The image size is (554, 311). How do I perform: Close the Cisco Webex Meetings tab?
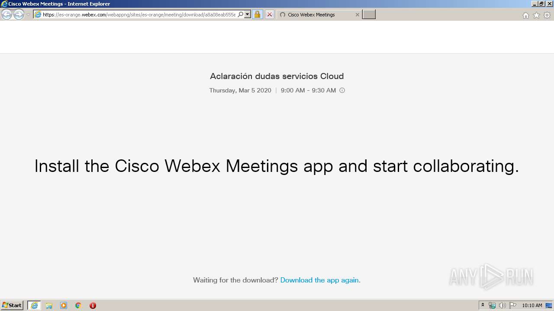tap(357, 15)
